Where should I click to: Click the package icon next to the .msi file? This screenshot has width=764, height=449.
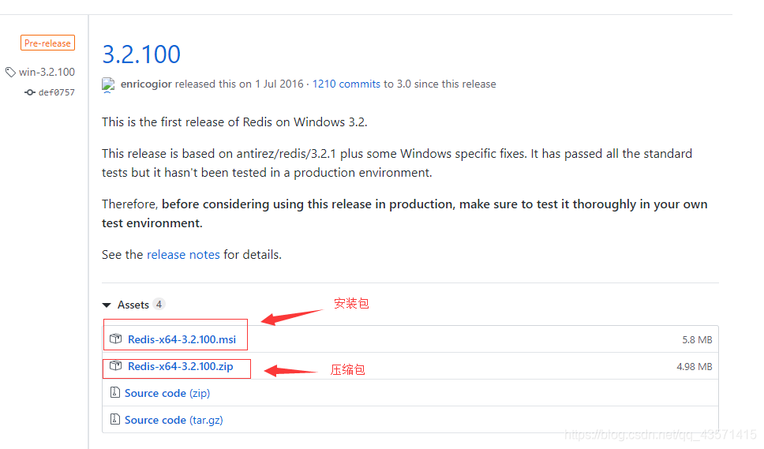(115, 339)
